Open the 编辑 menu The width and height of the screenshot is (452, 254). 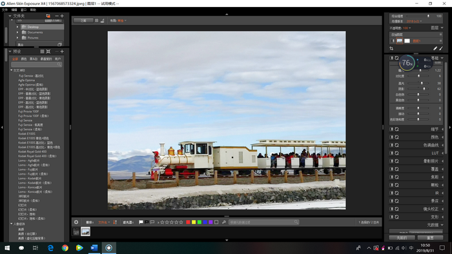pos(14,10)
